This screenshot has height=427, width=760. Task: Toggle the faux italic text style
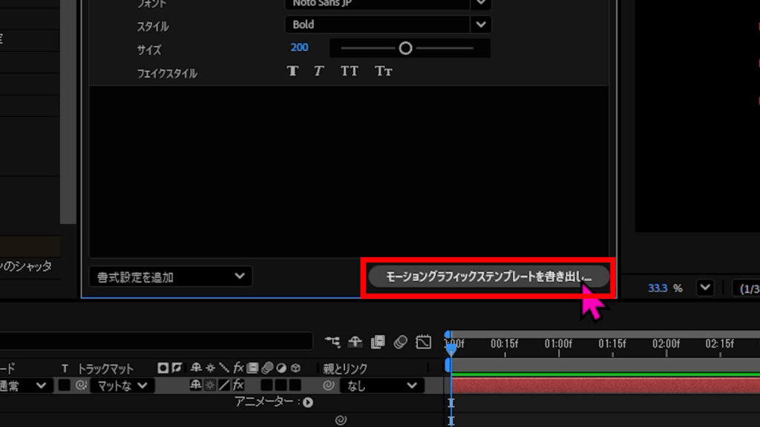318,71
